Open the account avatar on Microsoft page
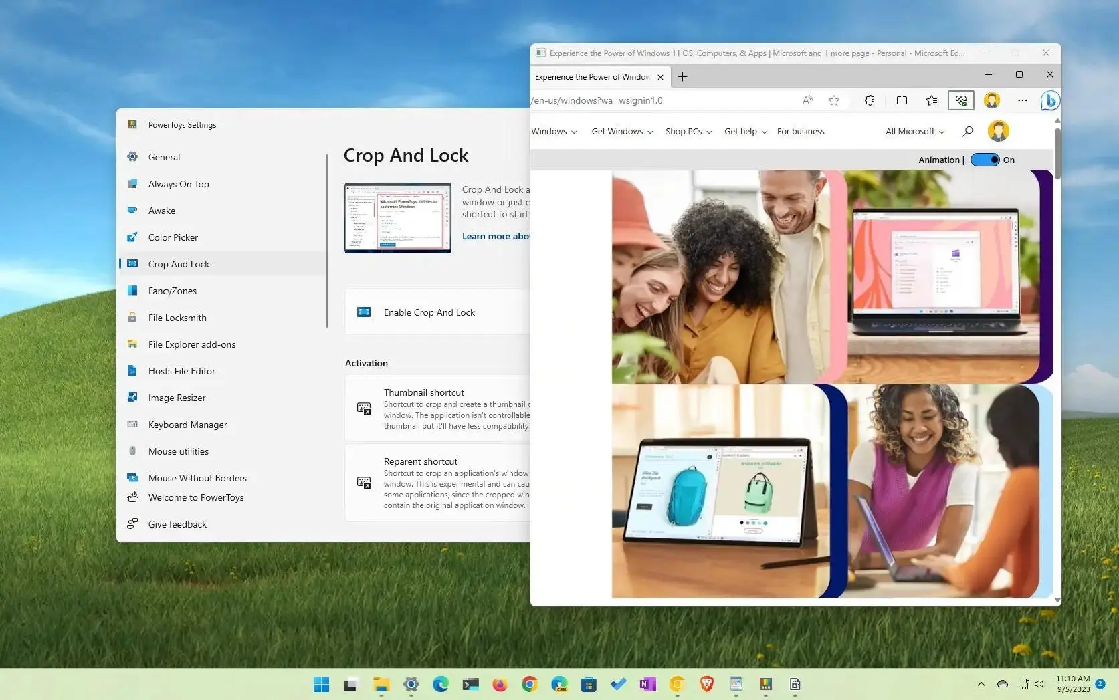The height and width of the screenshot is (700, 1119). [998, 131]
